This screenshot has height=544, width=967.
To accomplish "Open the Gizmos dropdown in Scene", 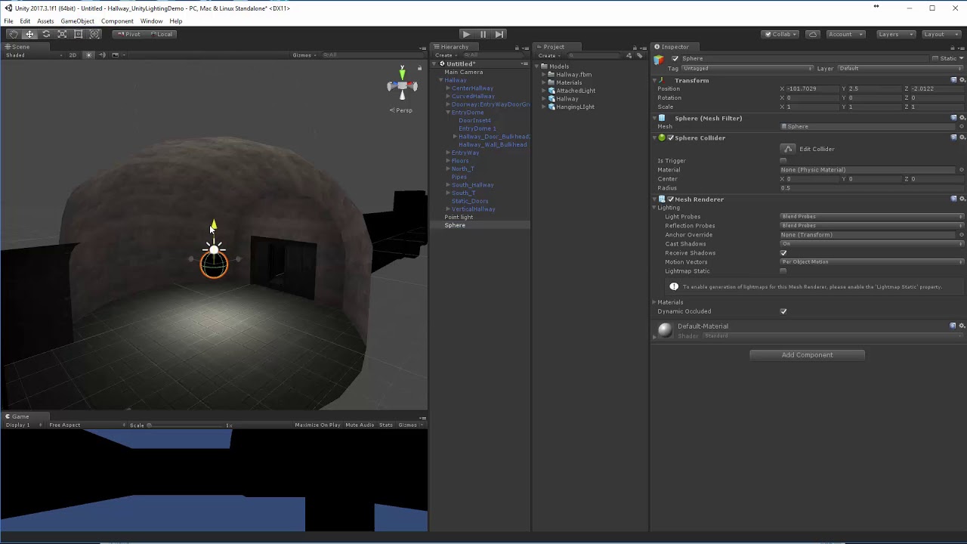I will point(304,55).
